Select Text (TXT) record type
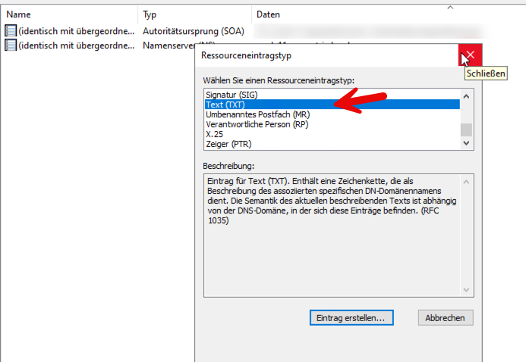This screenshot has width=526, height=362. pyautogui.click(x=225, y=105)
